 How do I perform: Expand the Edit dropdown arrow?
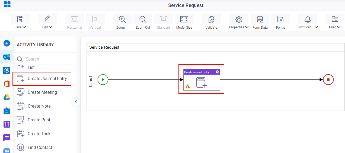[x=50, y=27]
